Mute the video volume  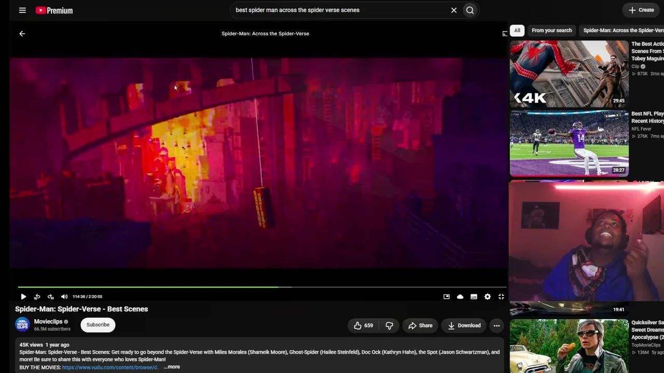(64, 297)
